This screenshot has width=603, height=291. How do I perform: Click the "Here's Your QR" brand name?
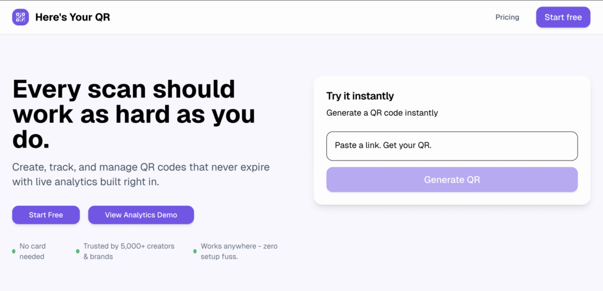pyautogui.click(x=72, y=17)
